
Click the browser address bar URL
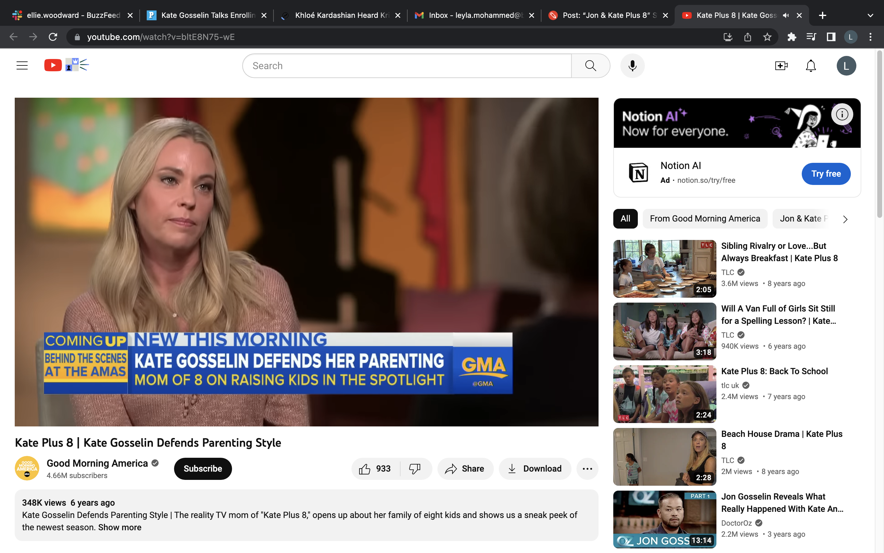[x=161, y=37]
